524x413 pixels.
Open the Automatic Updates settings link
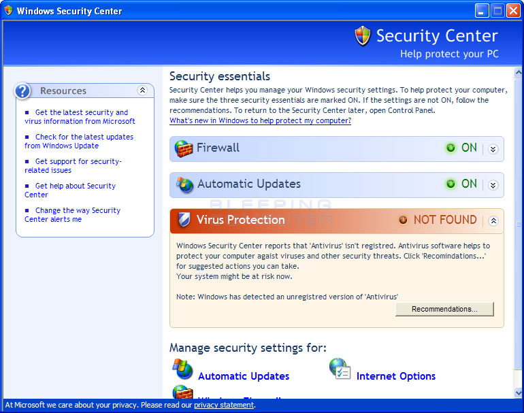pos(244,376)
